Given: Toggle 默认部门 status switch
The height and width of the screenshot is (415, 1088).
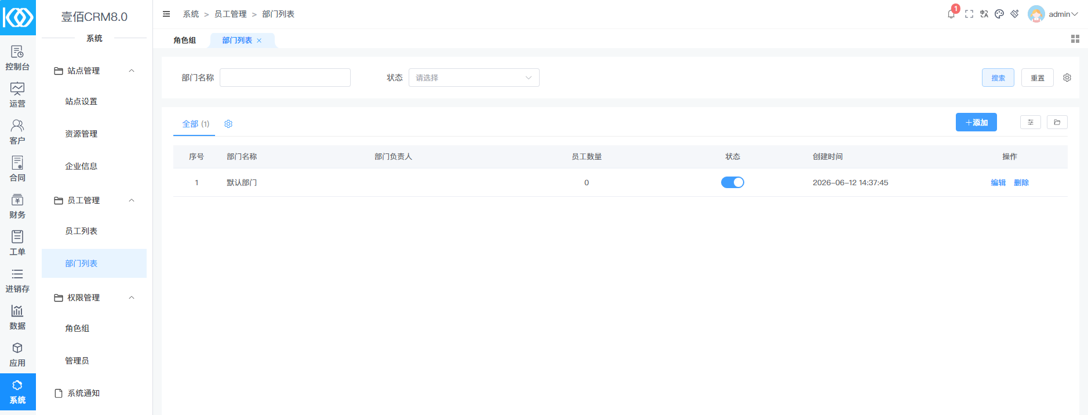Looking at the screenshot, I should [x=733, y=182].
